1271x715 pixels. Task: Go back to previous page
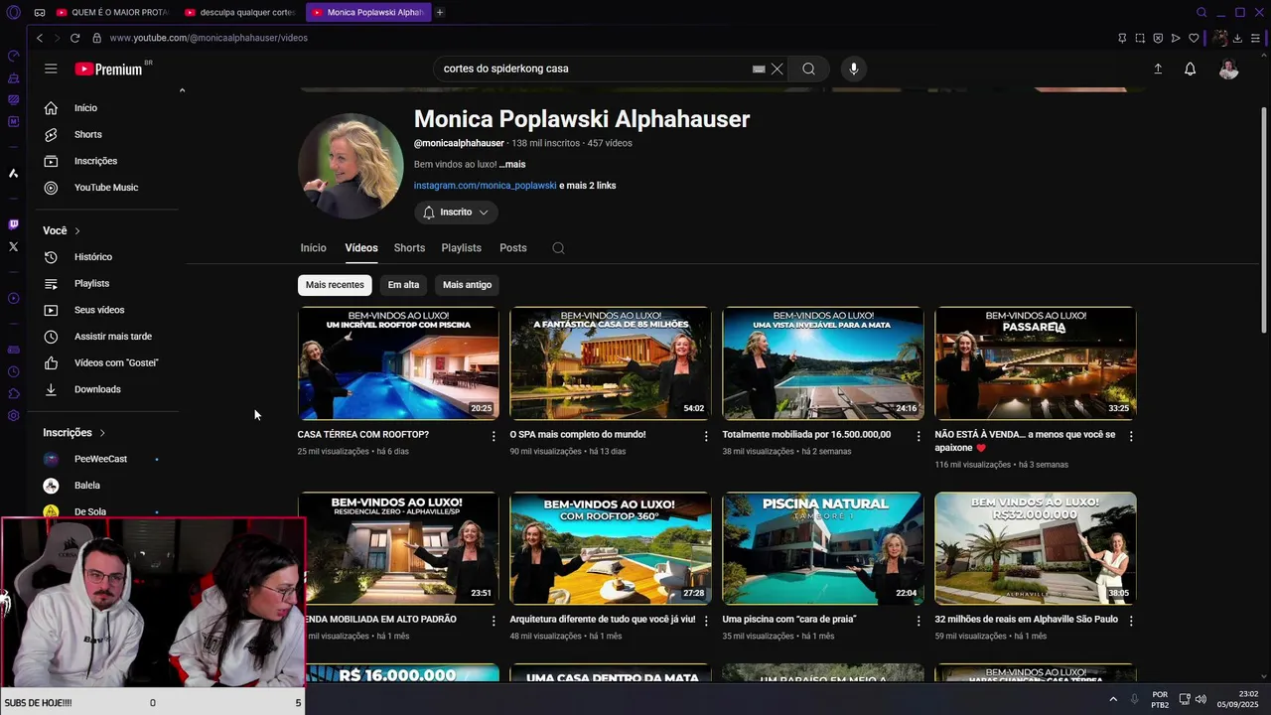(40, 38)
